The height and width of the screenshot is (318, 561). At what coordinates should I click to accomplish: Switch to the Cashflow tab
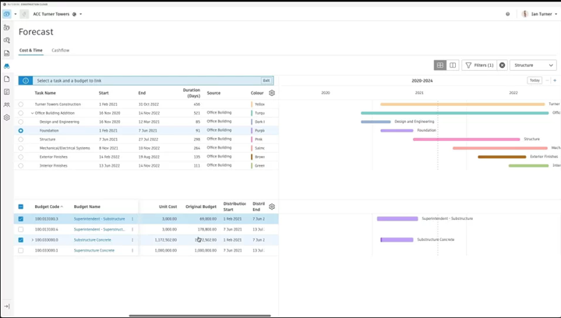point(61,51)
